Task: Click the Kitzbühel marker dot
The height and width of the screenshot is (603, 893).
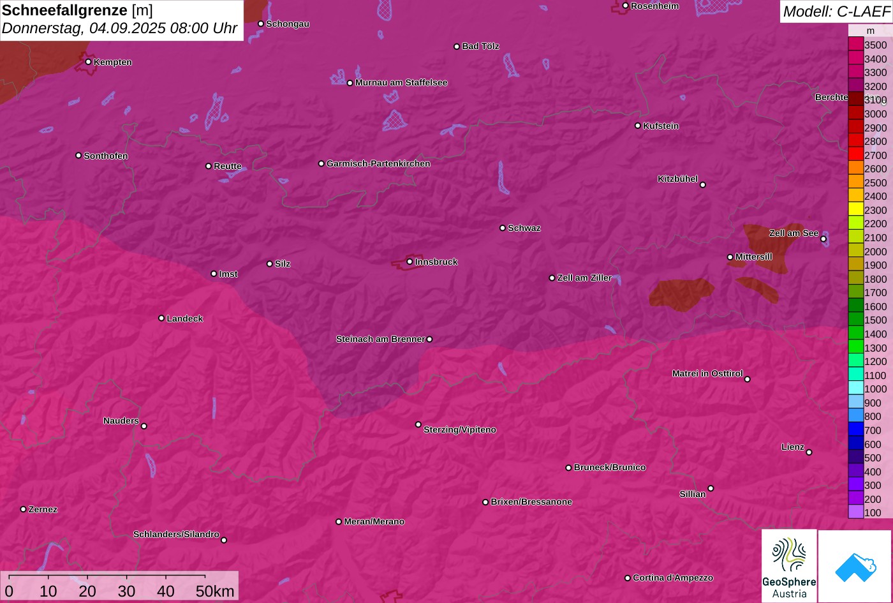Action: [x=703, y=185]
